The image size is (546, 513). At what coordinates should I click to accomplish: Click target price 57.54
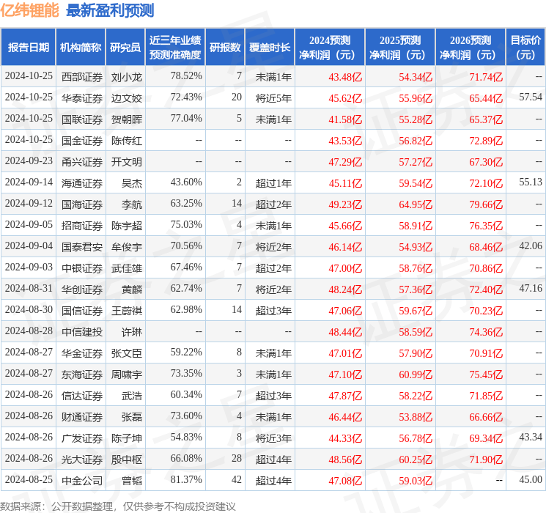pos(531,97)
